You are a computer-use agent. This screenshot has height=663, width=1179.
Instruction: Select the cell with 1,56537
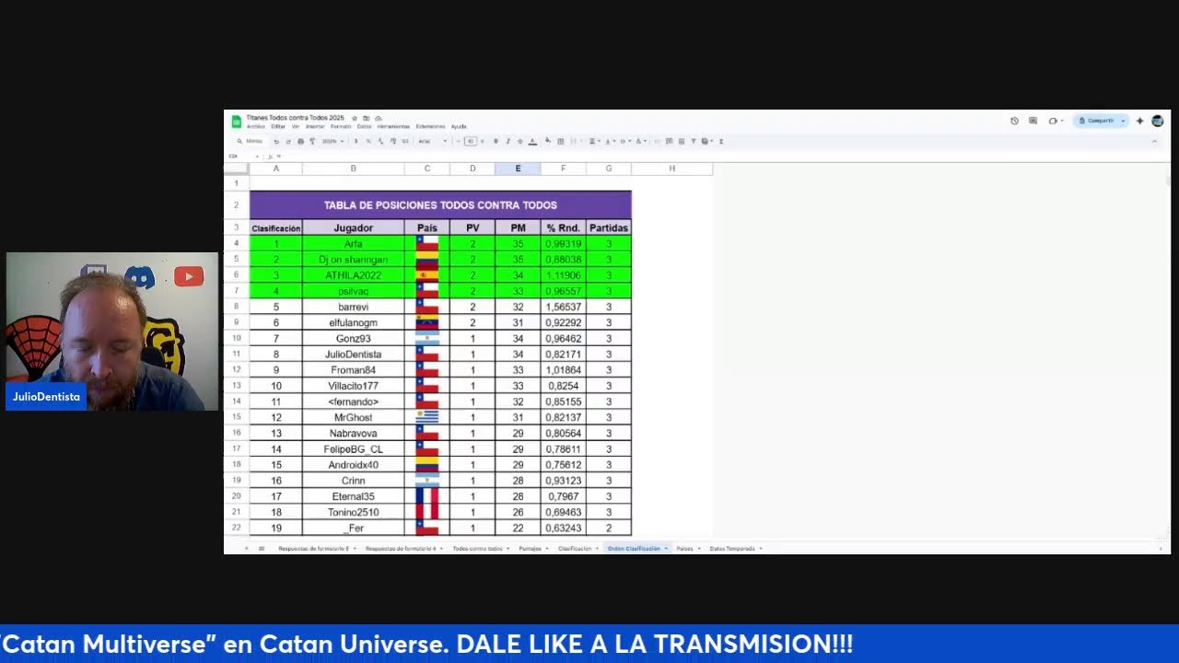(x=563, y=307)
